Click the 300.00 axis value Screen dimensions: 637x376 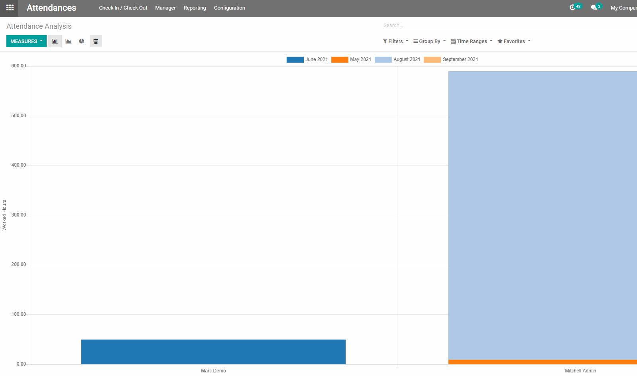coord(19,215)
